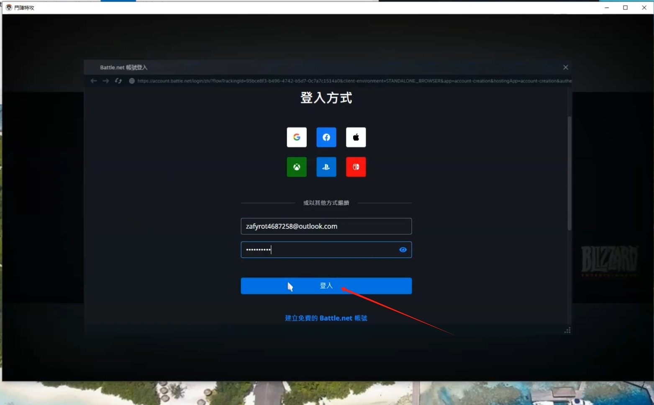Go back in the Battle.net login browser
This screenshot has height=405, width=654.
pos(94,81)
